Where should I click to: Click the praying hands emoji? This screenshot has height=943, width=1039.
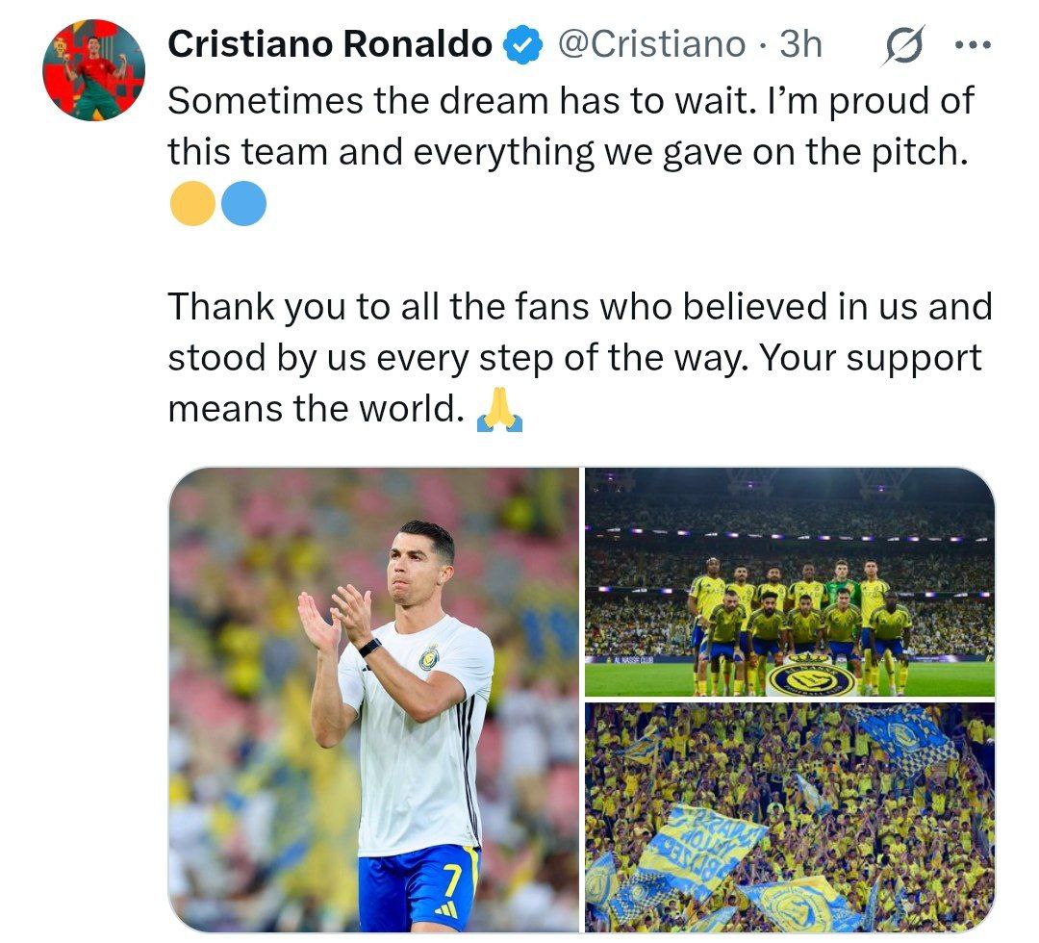[x=499, y=411]
